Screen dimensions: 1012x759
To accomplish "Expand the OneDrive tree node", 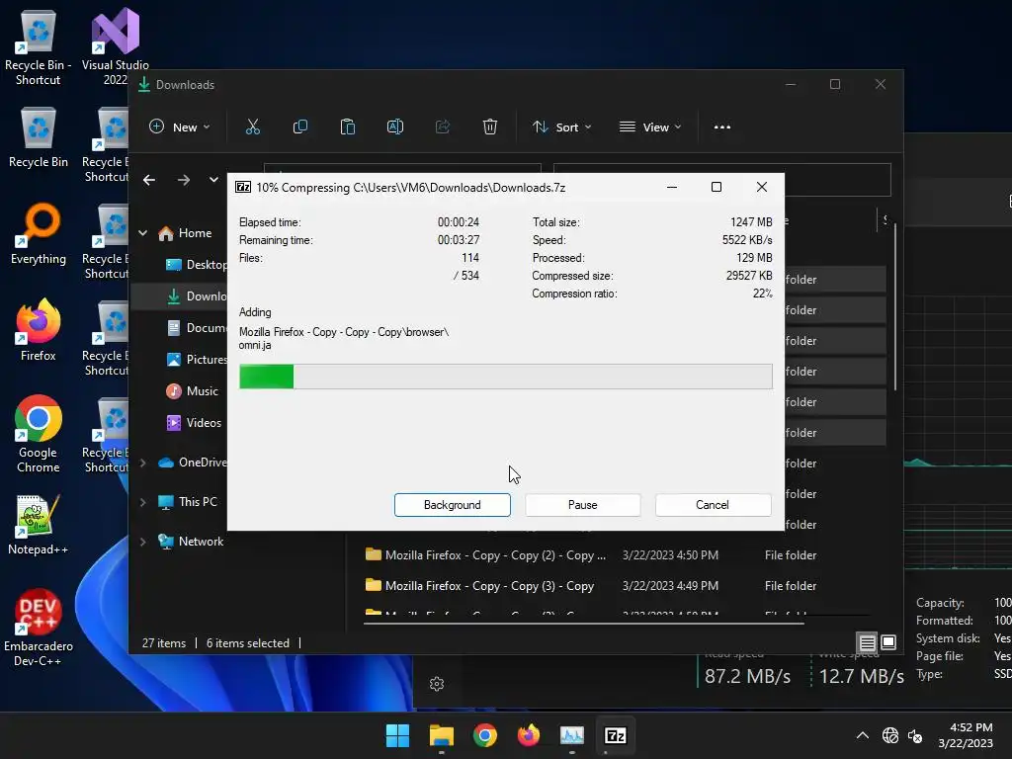I will (143, 463).
